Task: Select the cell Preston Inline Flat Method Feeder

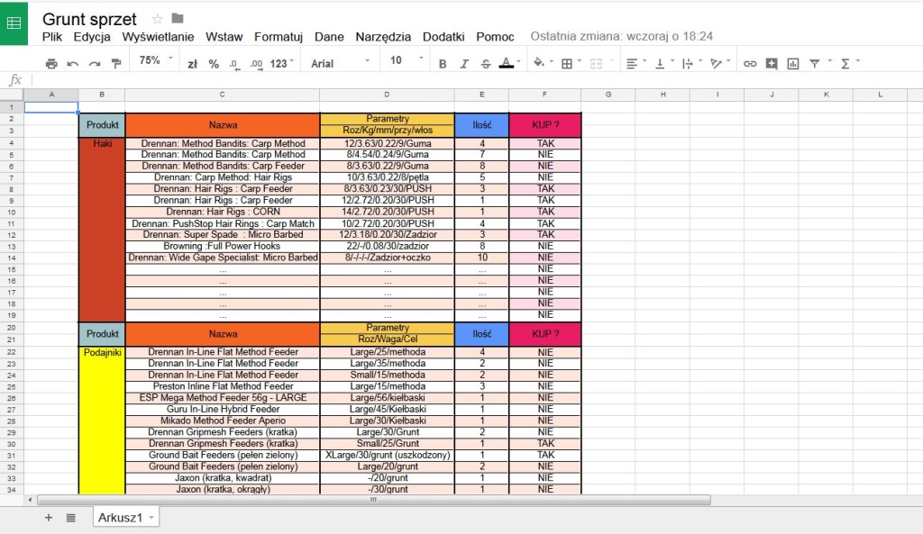Action: point(223,386)
